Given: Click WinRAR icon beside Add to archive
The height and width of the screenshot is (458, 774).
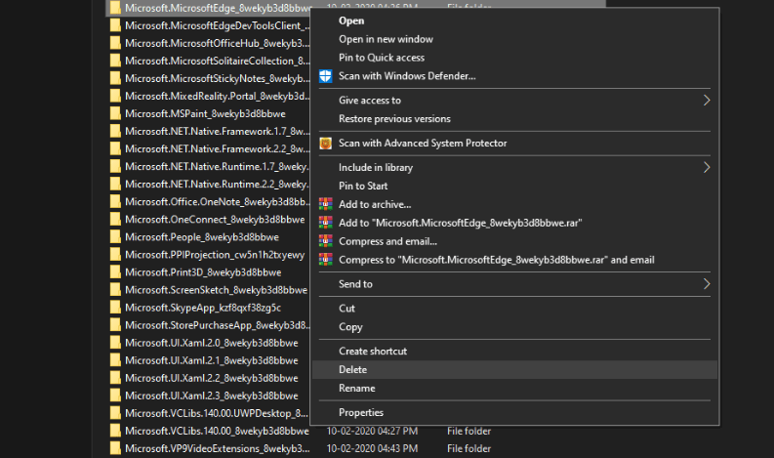Looking at the screenshot, I should 326,204.
